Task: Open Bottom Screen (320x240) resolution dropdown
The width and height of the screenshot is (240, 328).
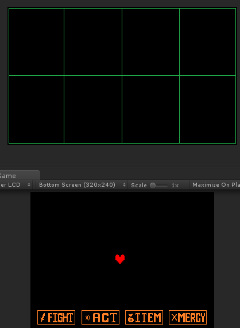Action: pyautogui.click(x=81, y=185)
